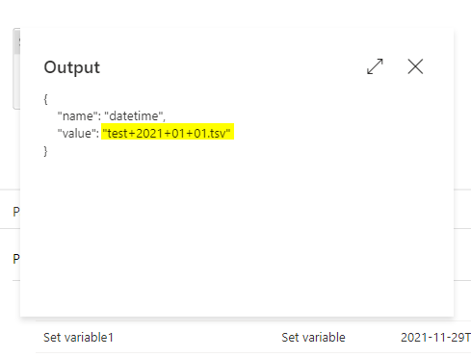Viewport: 471px width, 357px height.
Task: Select the "value" key in JSON output
Action: (76, 133)
